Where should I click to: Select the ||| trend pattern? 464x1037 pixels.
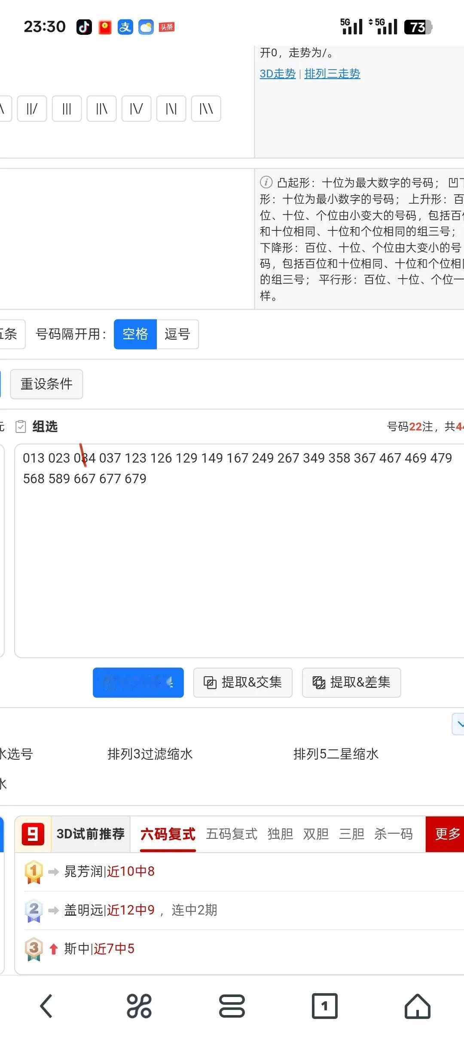coord(67,109)
